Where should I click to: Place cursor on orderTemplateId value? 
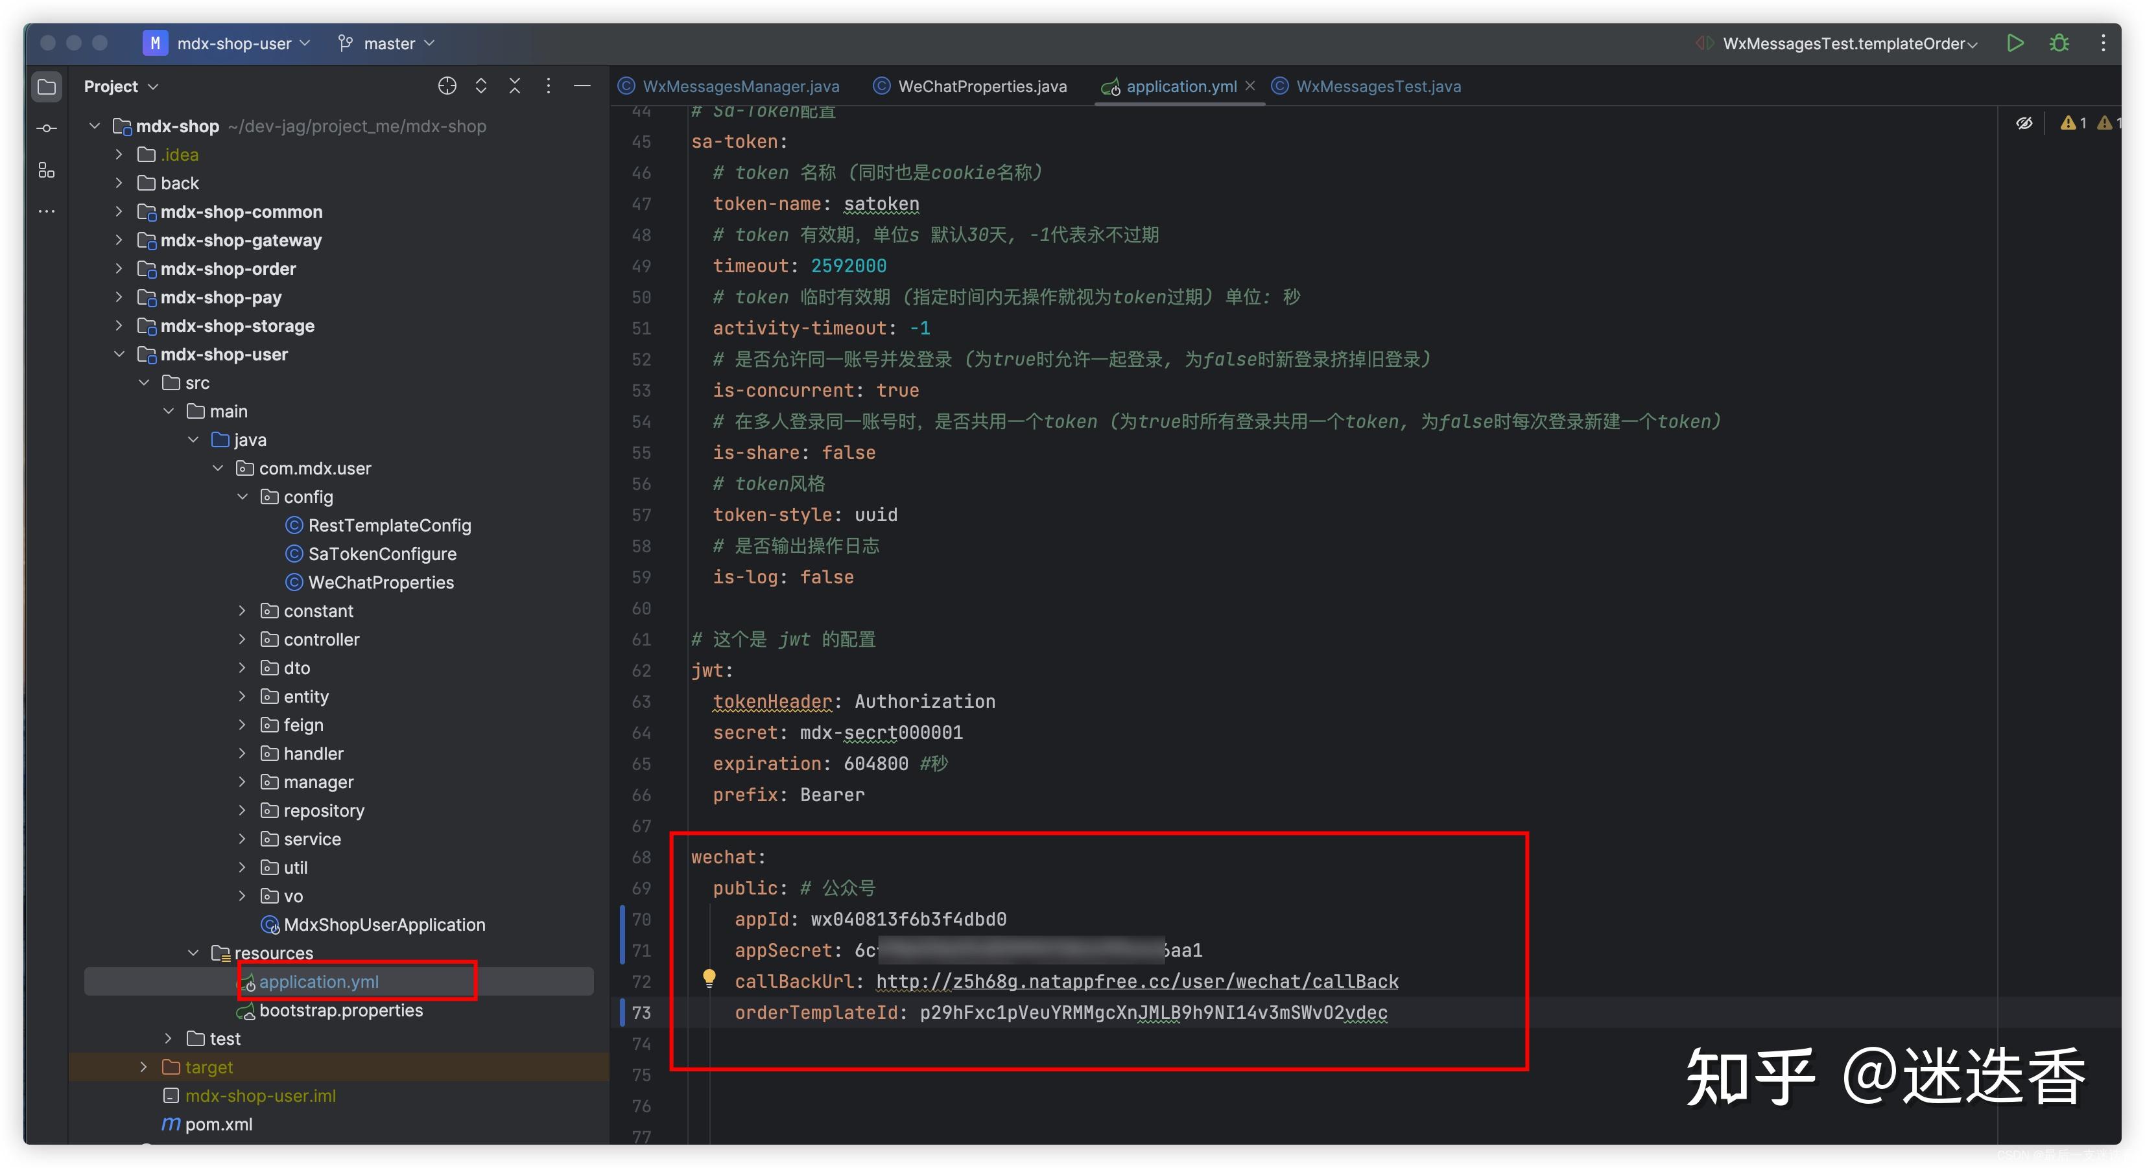tap(1154, 1012)
